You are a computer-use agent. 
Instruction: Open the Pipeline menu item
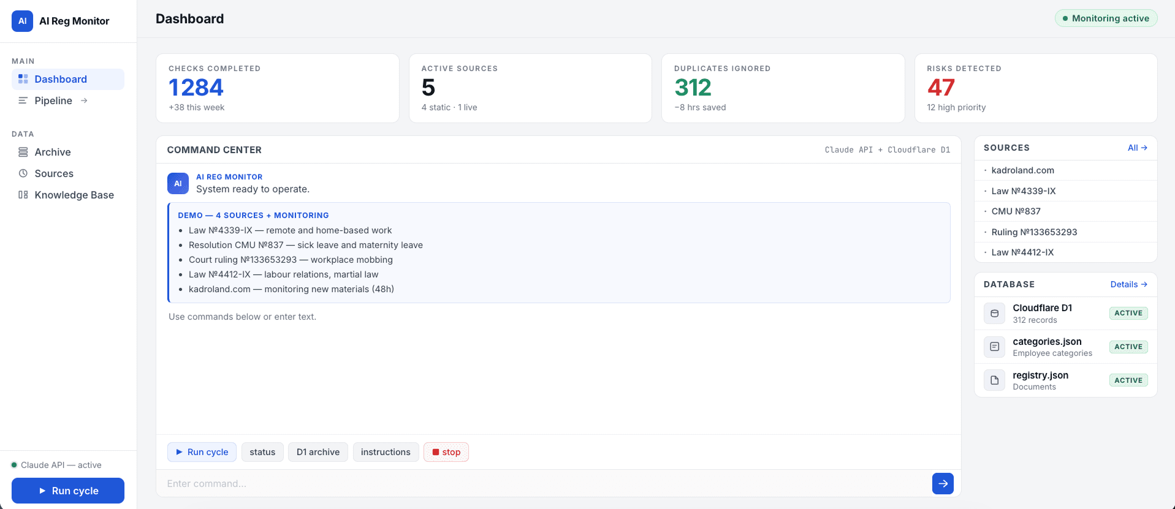(x=68, y=100)
